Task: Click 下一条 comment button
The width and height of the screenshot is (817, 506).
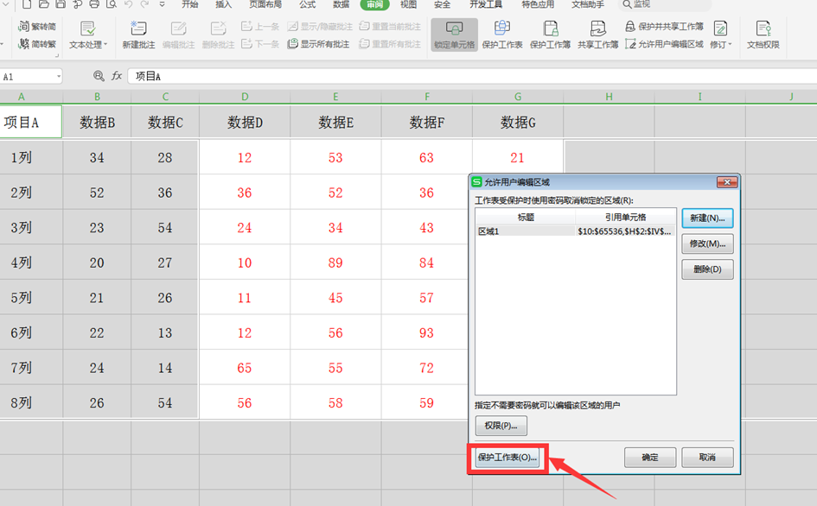Action: point(260,44)
